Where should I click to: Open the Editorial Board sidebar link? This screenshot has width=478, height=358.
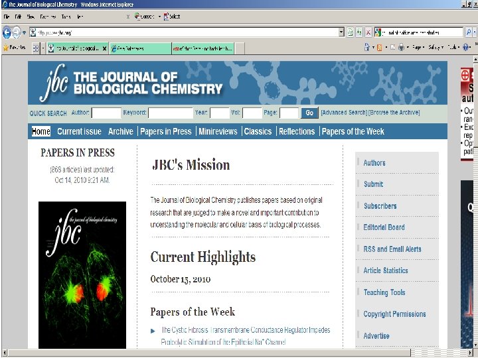[384, 227]
